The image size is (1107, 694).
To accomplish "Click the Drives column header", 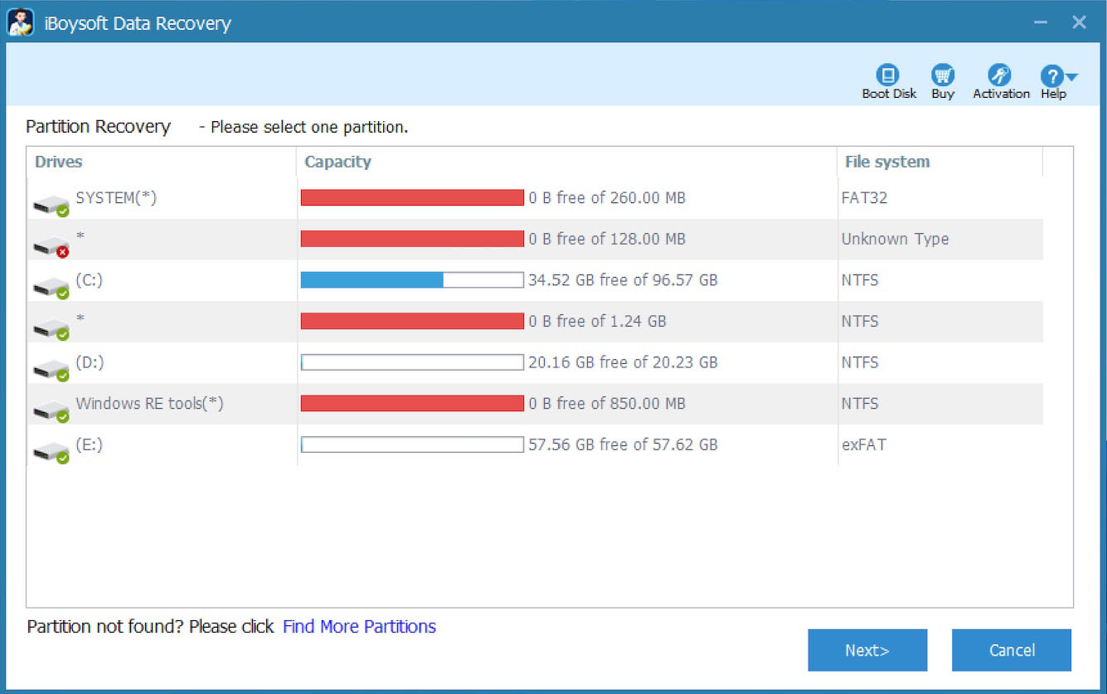I will (58, 162).
